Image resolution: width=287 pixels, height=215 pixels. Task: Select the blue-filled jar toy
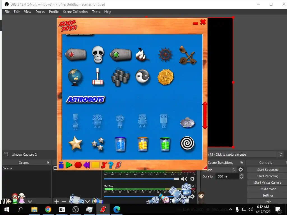pos(120,144)
